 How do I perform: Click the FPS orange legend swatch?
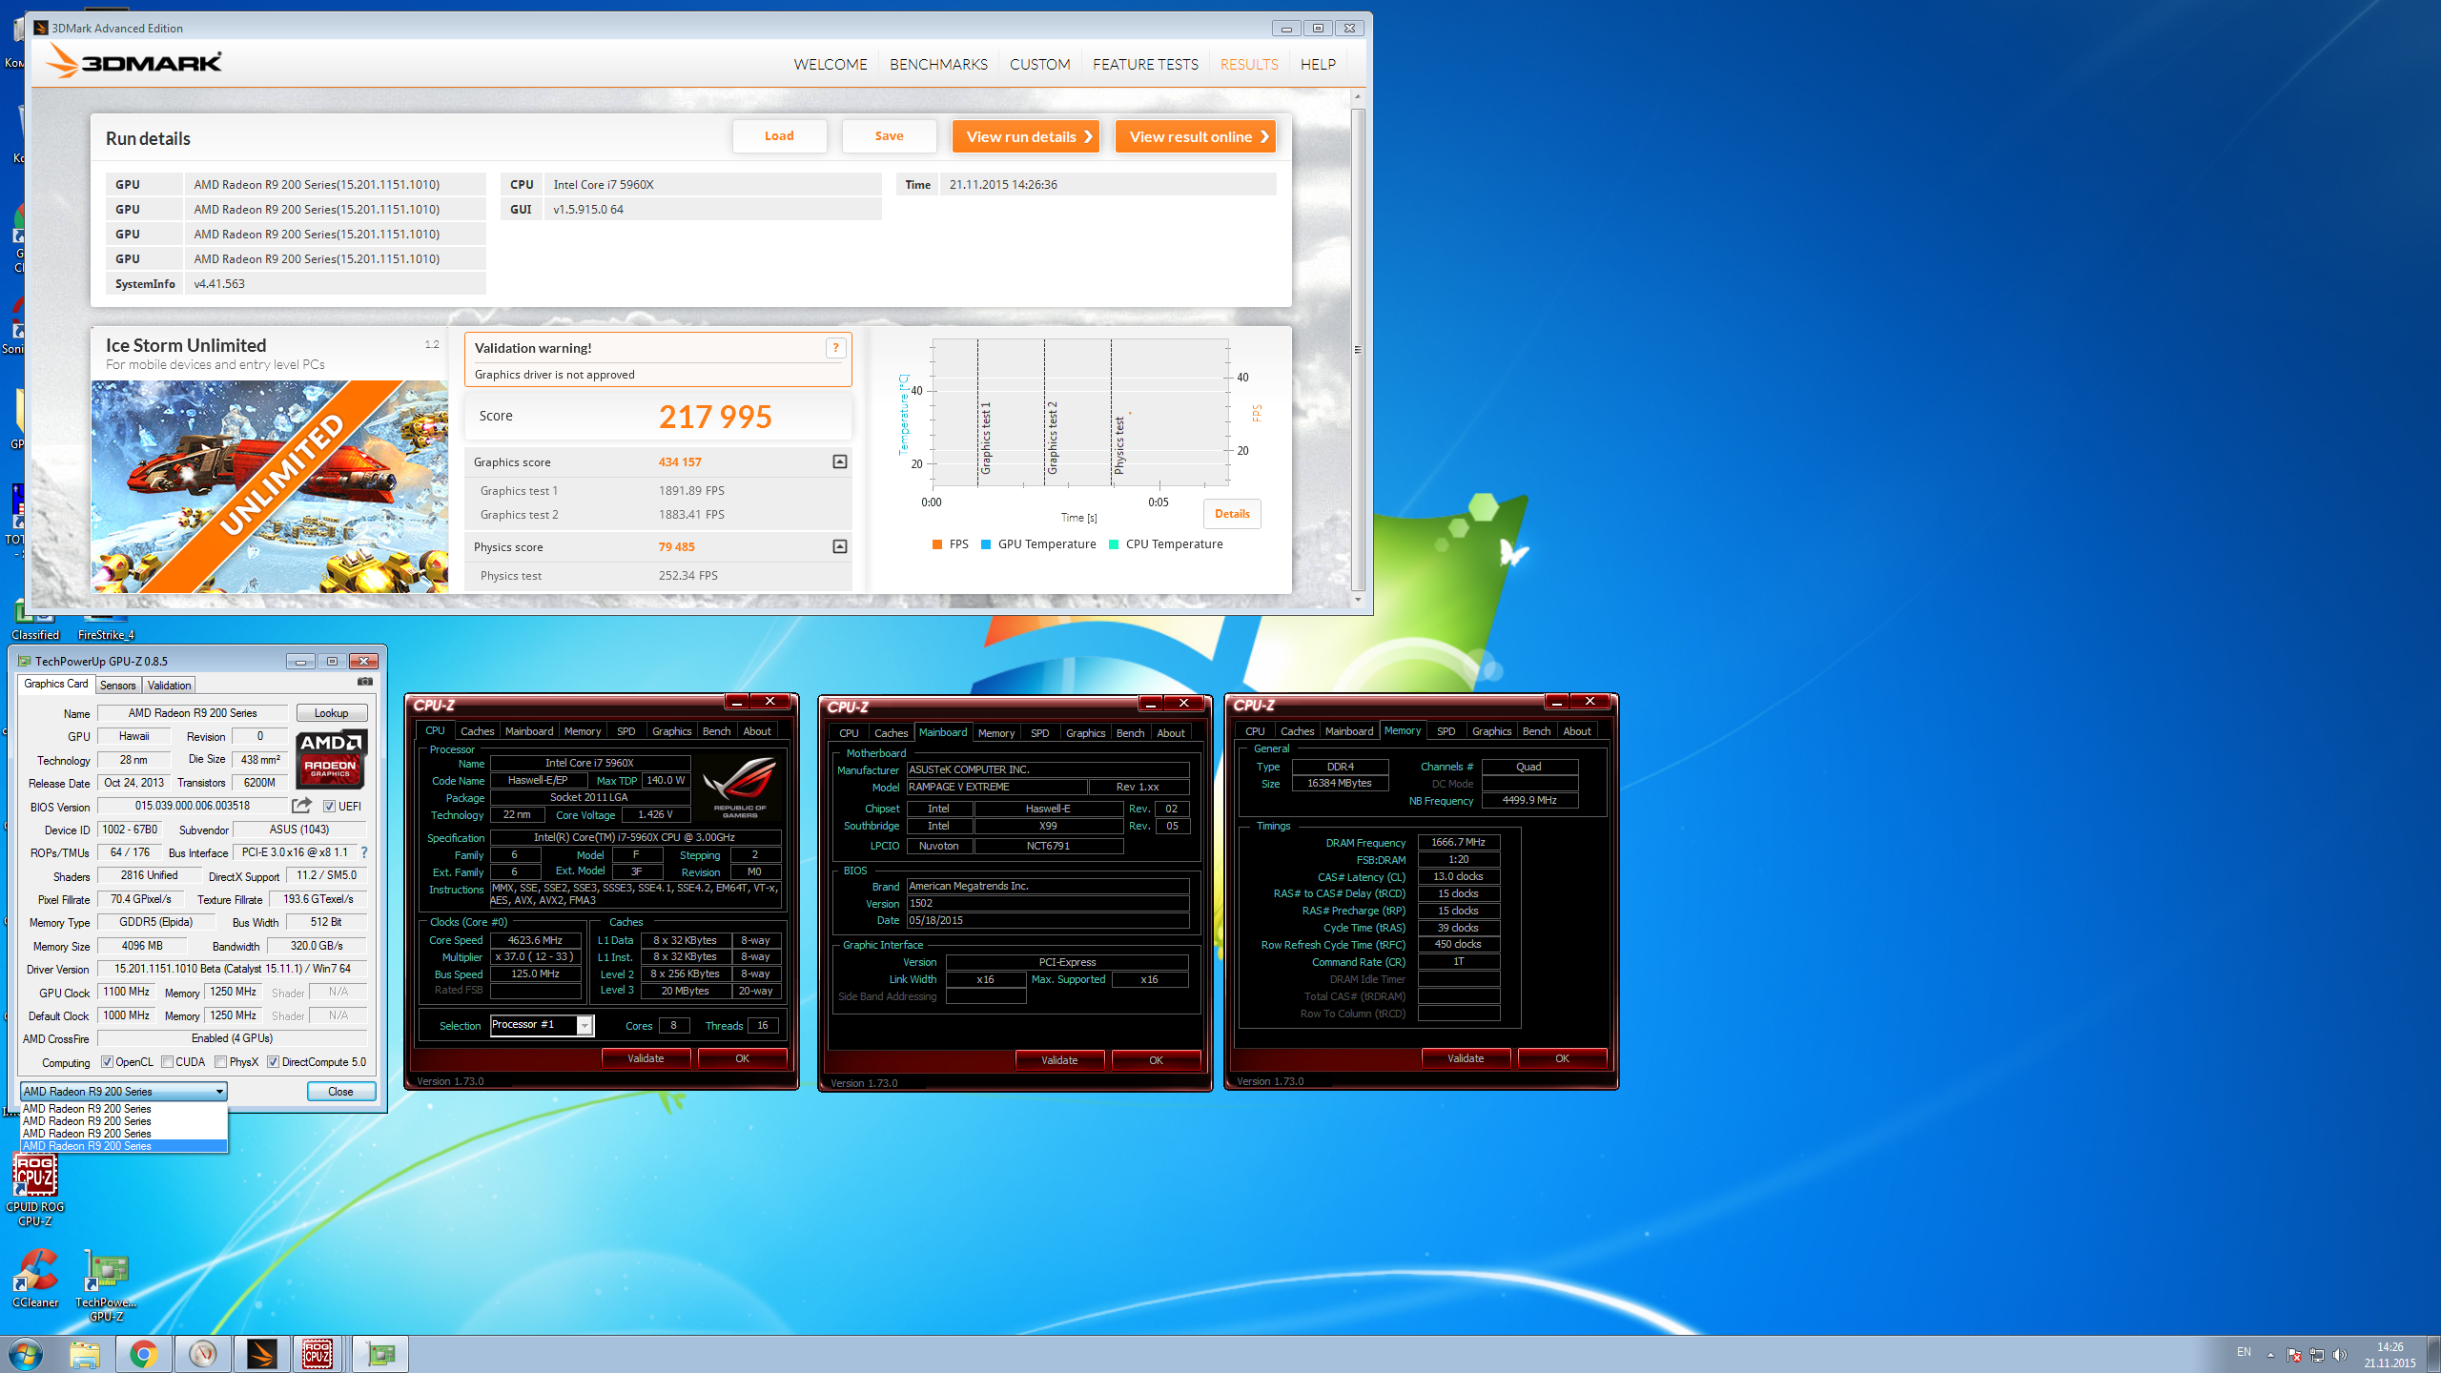pyautogui.click(x=937, y=544)
